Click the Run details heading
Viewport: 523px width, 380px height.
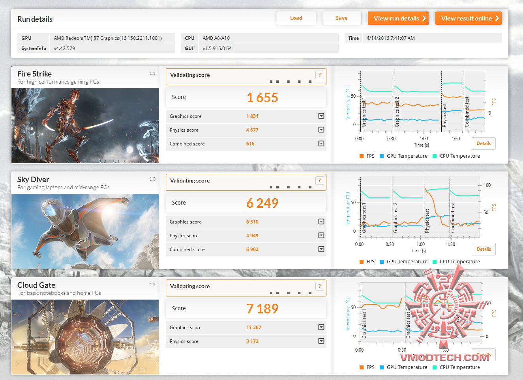click(35, 19)
